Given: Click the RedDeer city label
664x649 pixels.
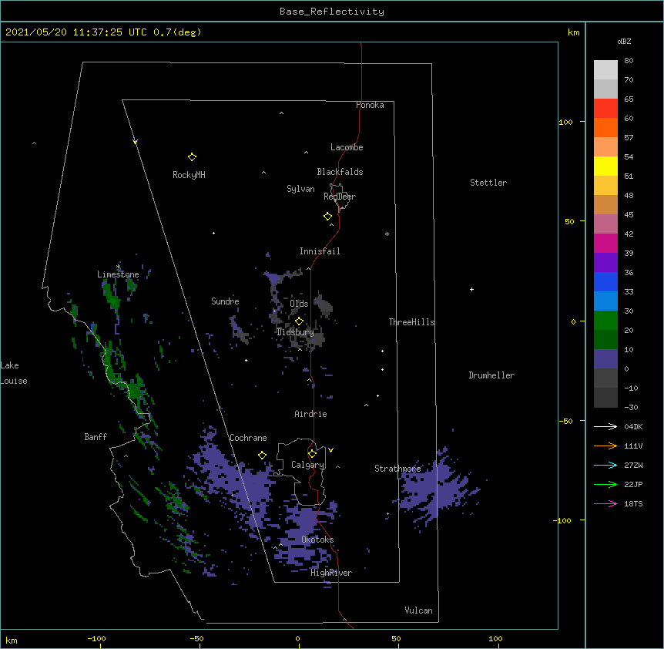Looking at the screenshot, I should point(340,197).
